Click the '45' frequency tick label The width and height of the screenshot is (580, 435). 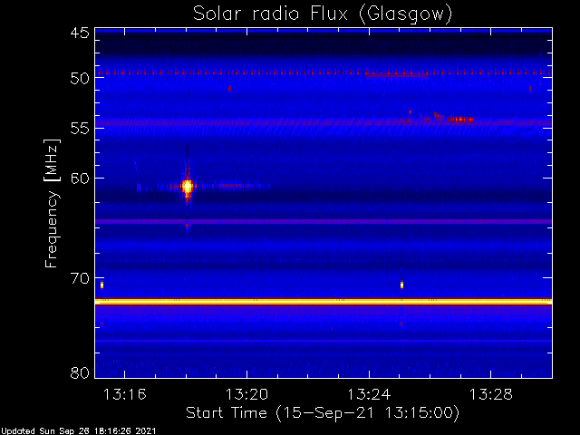[80, 33]
